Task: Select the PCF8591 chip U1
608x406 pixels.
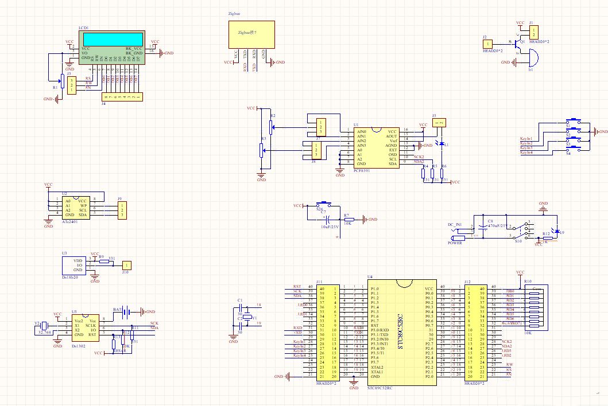Action: tap(377, 147)
